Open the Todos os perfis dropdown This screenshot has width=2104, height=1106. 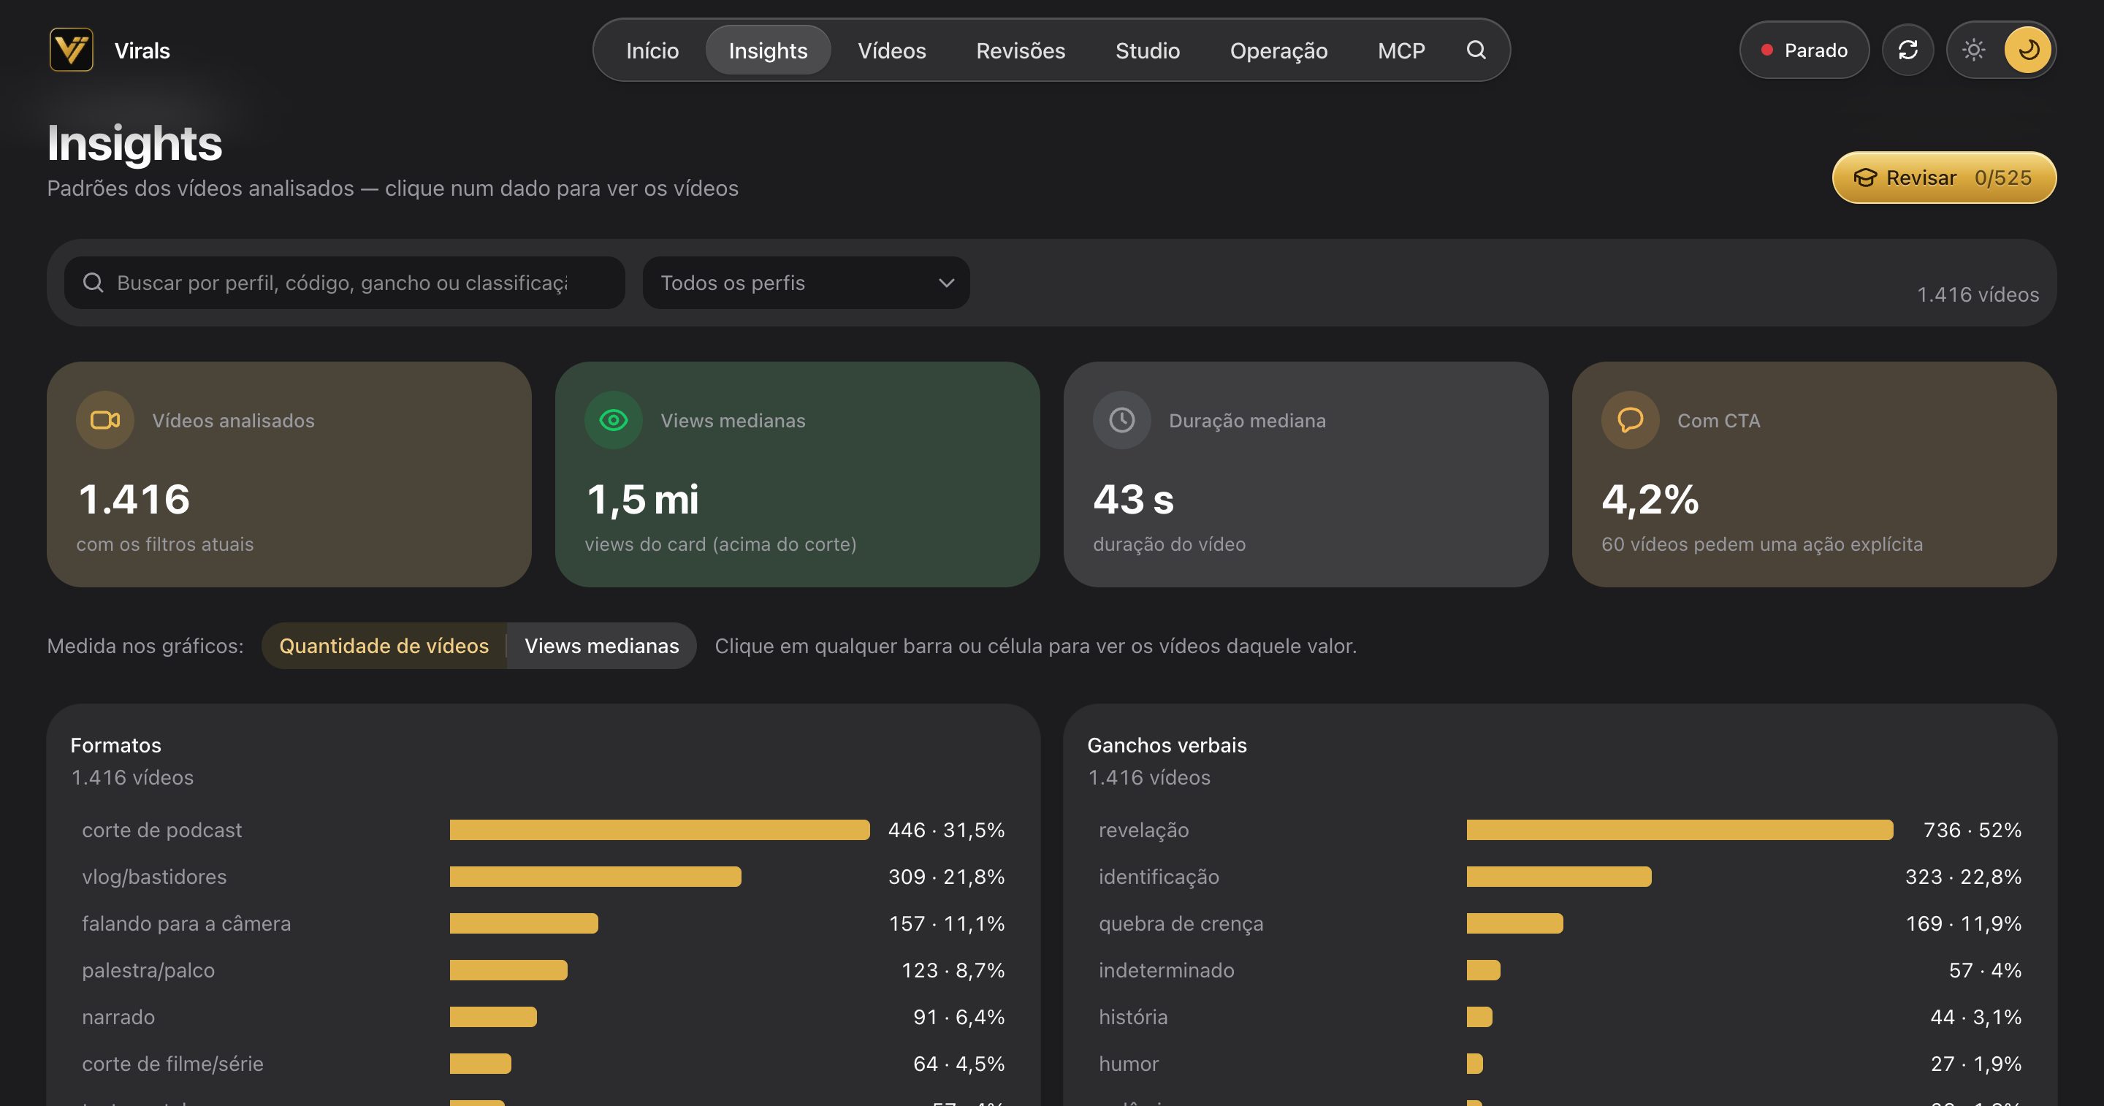tap(806, 283)
